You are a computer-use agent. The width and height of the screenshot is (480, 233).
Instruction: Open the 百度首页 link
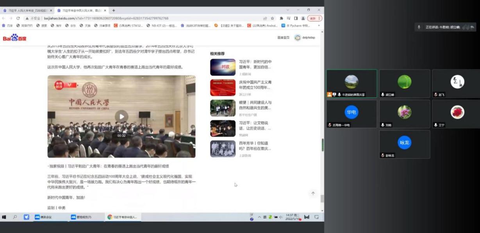[x=283, y=38]
